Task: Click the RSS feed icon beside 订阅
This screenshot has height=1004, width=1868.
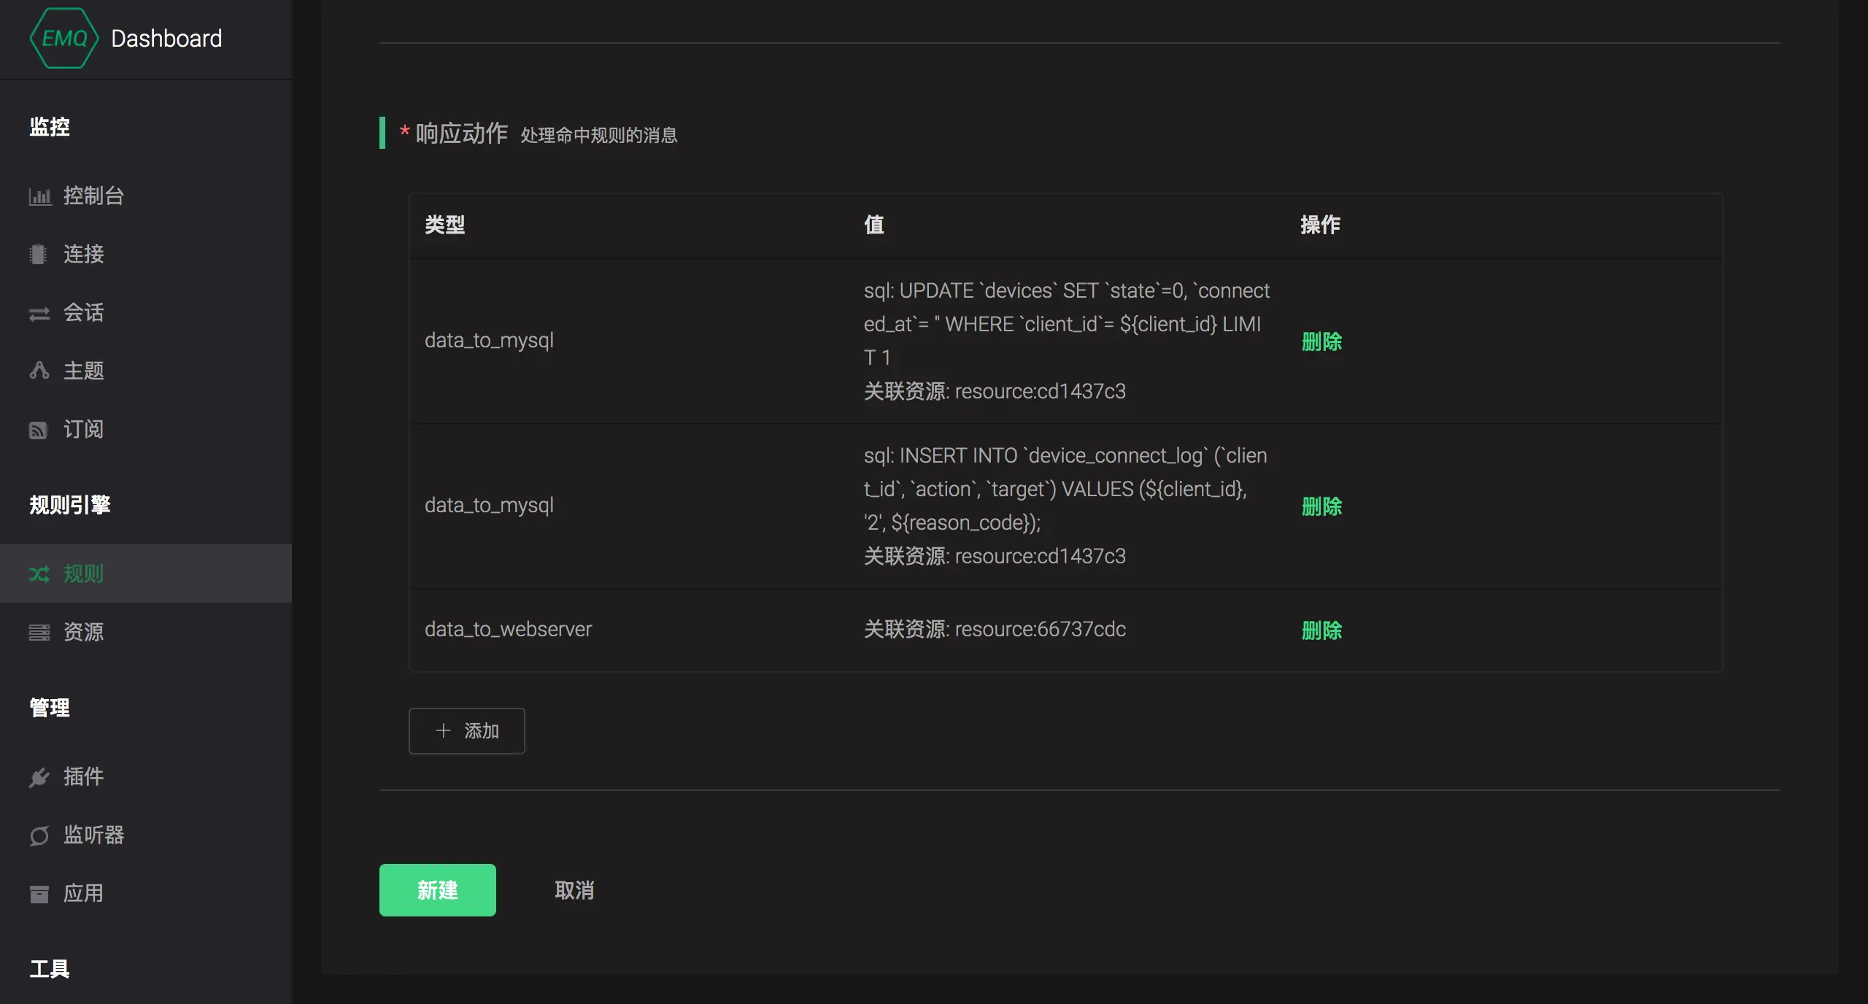Action: click(38, 430)
